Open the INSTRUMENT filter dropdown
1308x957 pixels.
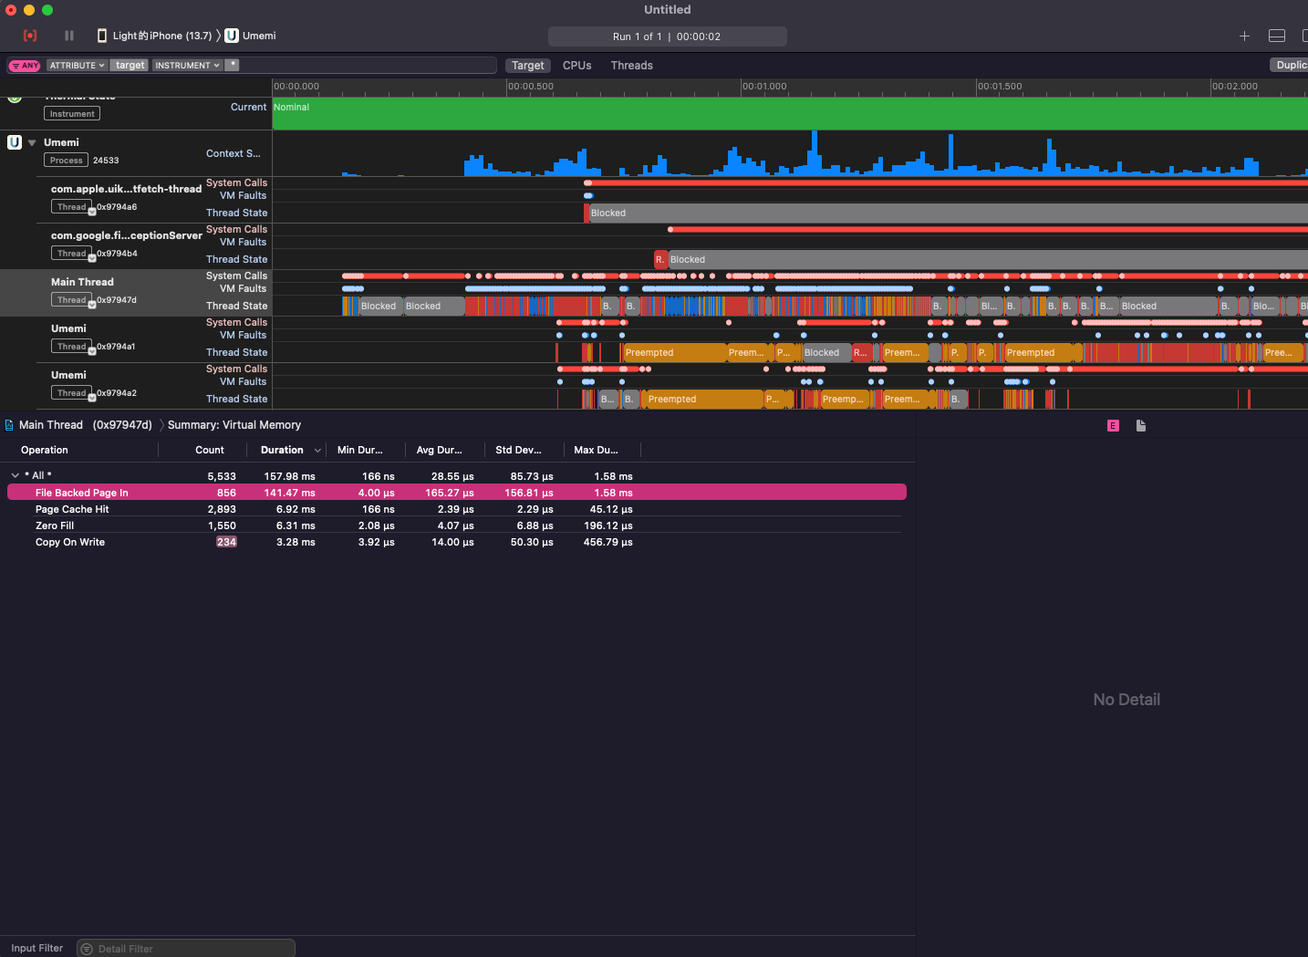(187, 66)
